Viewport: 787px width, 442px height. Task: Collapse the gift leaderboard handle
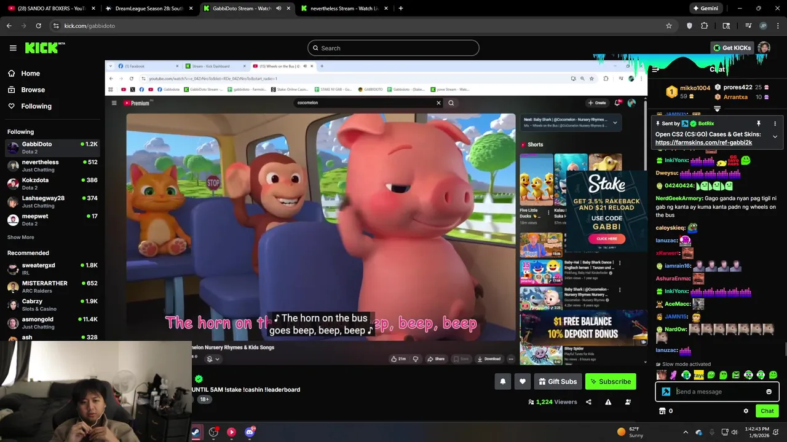click(x=717, y=109)
